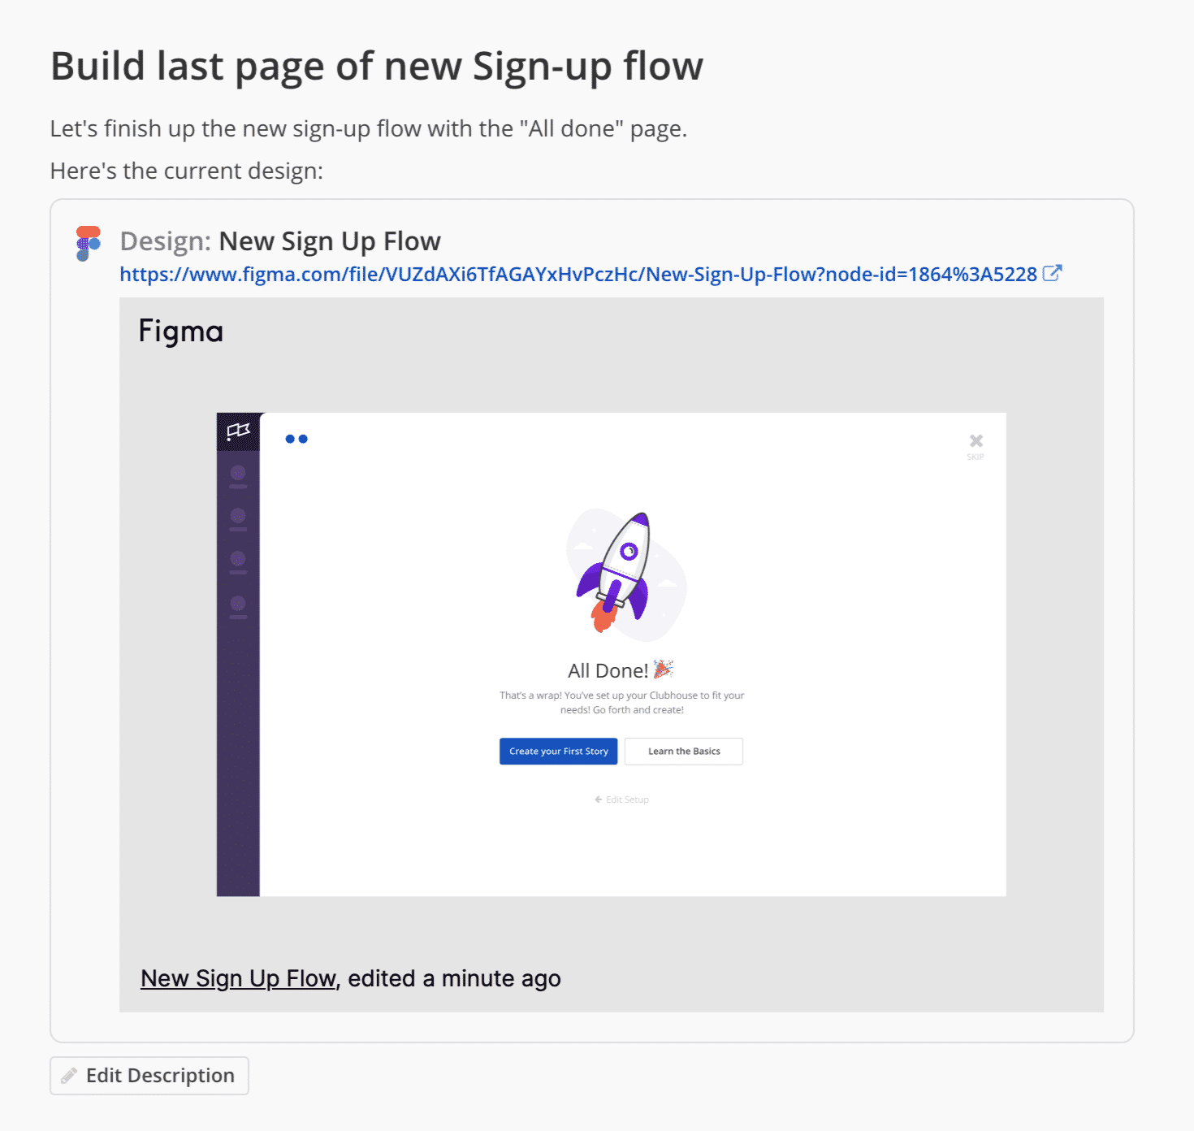Open the underlined New Sign Up Flow link
Image resolution: width=1194 pixels, height=1131 pixels.
pyautogui.click(x=238, y=978)
